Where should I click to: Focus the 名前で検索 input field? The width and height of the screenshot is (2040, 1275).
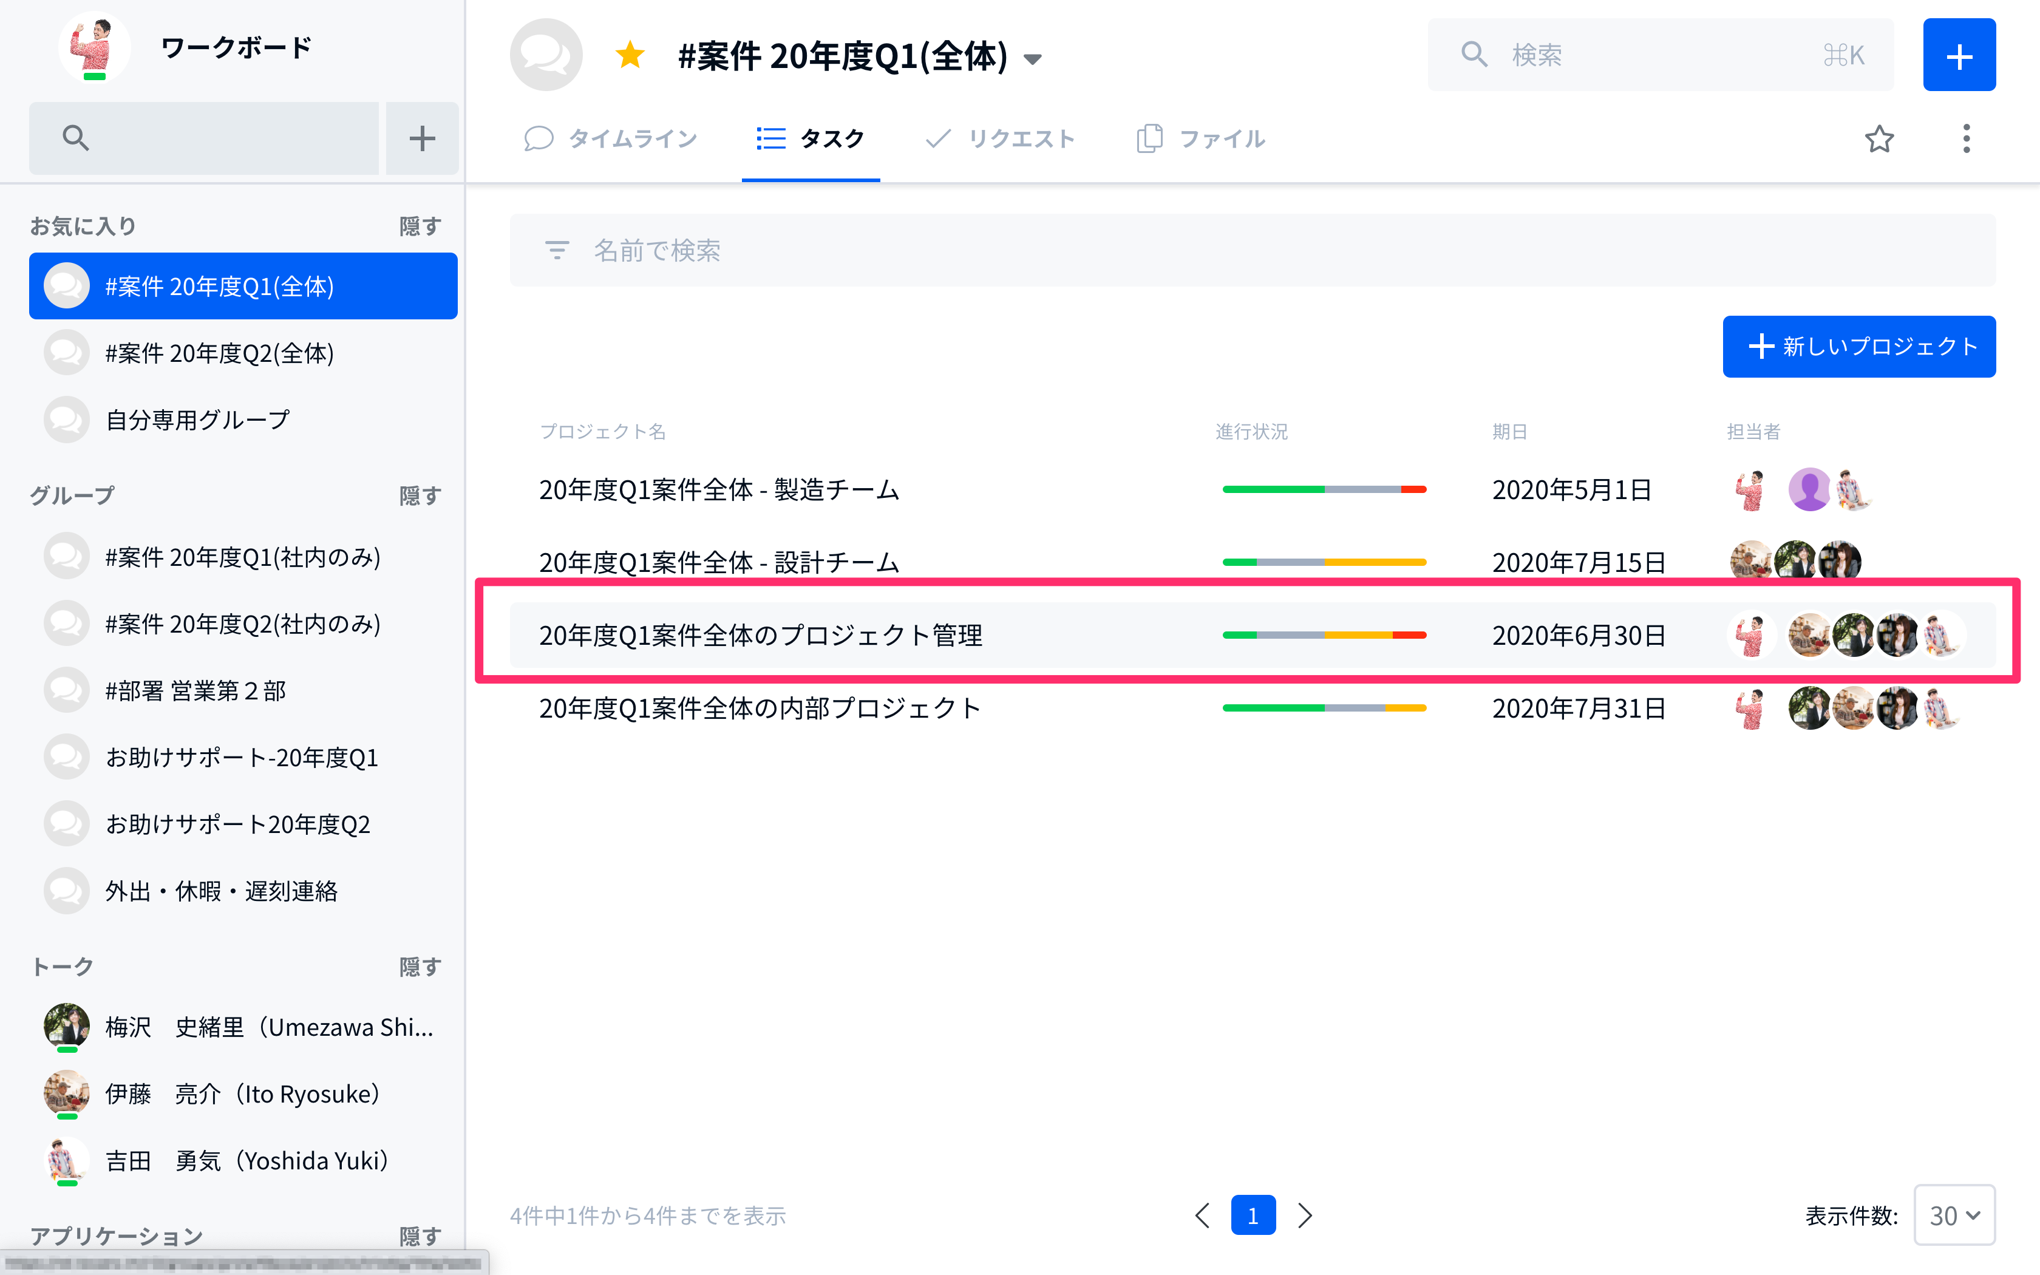point(1252,250)
